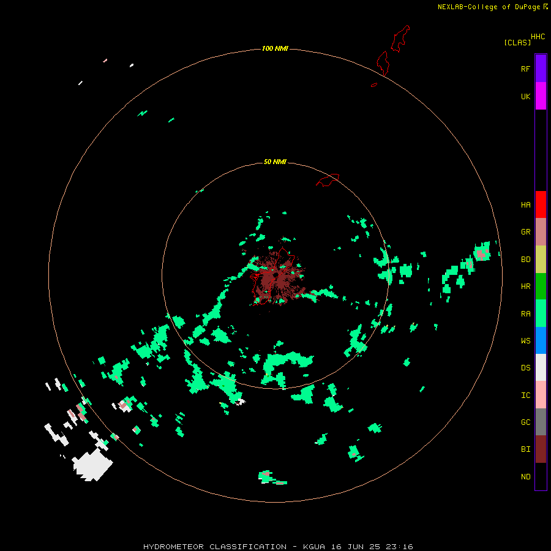
Task: Select the BD yellow legend block
Action: pos(541,260)
